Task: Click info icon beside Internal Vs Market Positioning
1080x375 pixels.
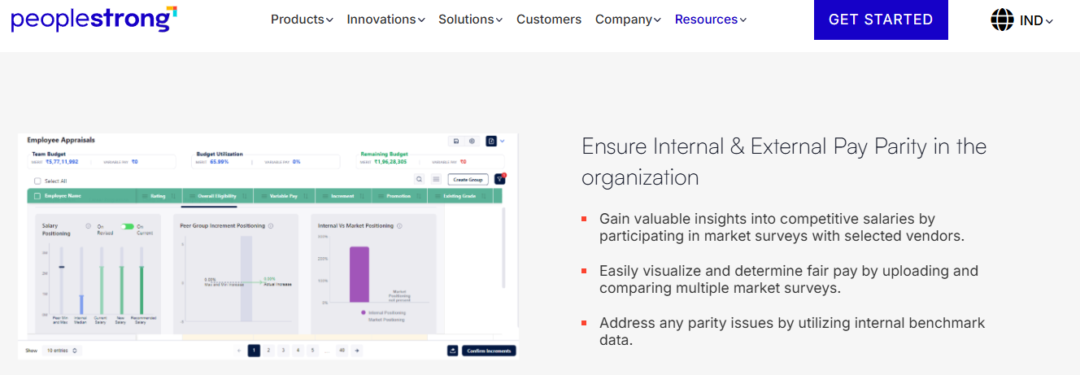Action: pyautogui.click(x=399, y=226)
